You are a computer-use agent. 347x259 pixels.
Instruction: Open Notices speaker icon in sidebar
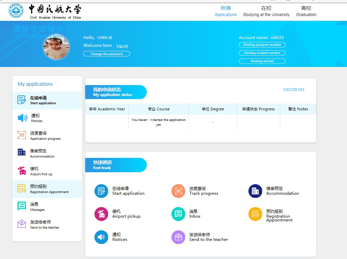pos(22,118)
